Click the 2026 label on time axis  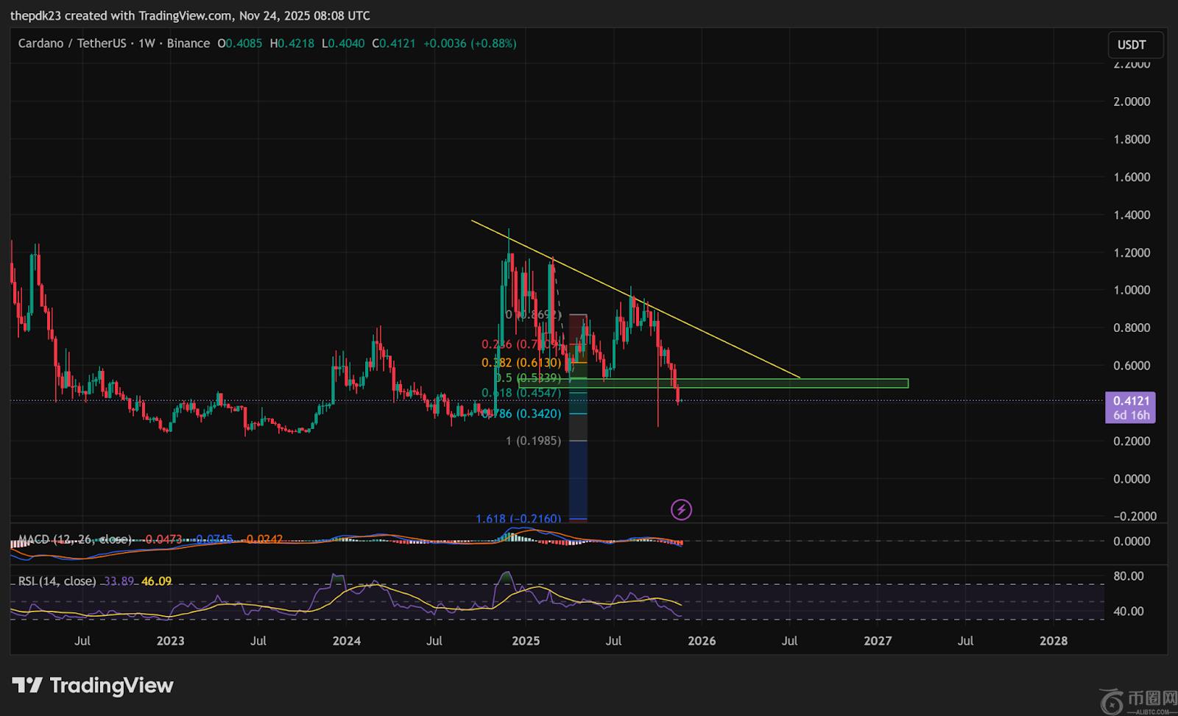[701, 641]
